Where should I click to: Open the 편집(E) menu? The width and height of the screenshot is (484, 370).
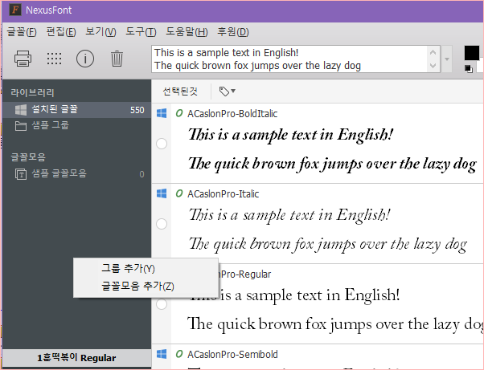pyautogui.click(x=61, y=32)
